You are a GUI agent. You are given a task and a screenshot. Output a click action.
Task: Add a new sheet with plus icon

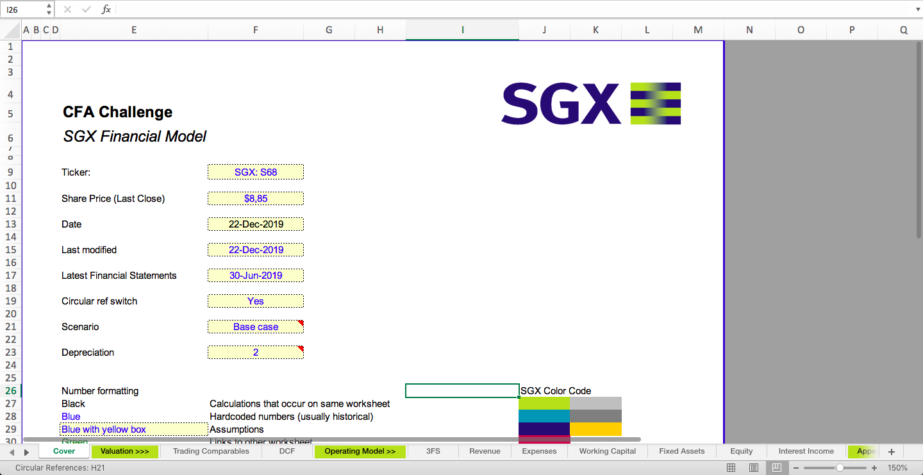[x=891, y=451]
